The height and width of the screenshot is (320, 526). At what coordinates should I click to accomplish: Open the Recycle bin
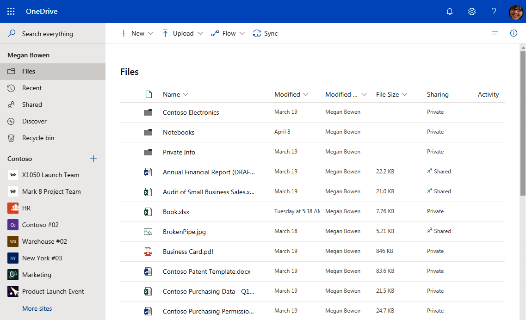coord(53,138)
